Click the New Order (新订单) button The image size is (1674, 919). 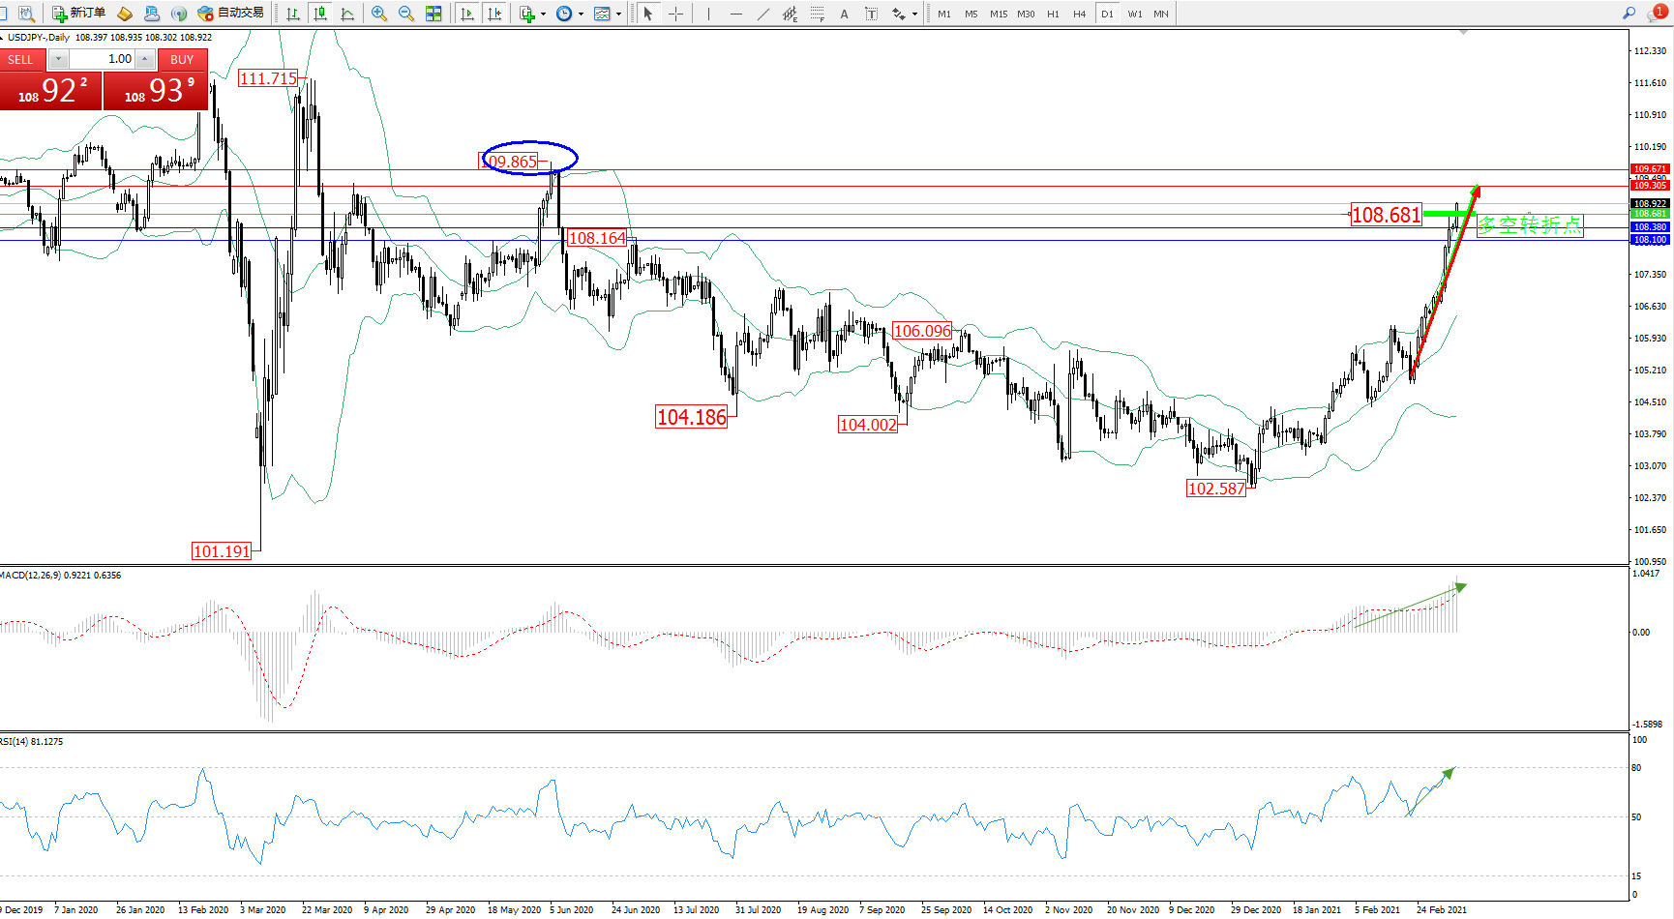click(78, 14)
